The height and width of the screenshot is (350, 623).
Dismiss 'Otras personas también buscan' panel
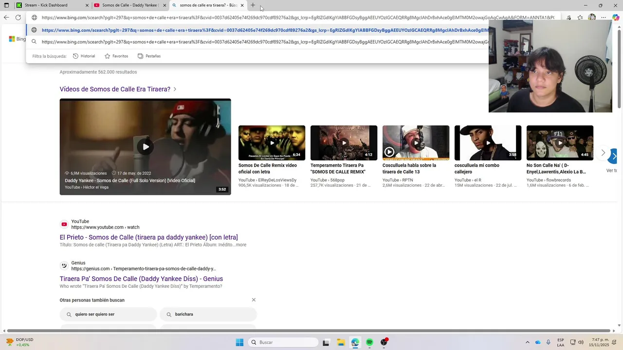[254, 300]
